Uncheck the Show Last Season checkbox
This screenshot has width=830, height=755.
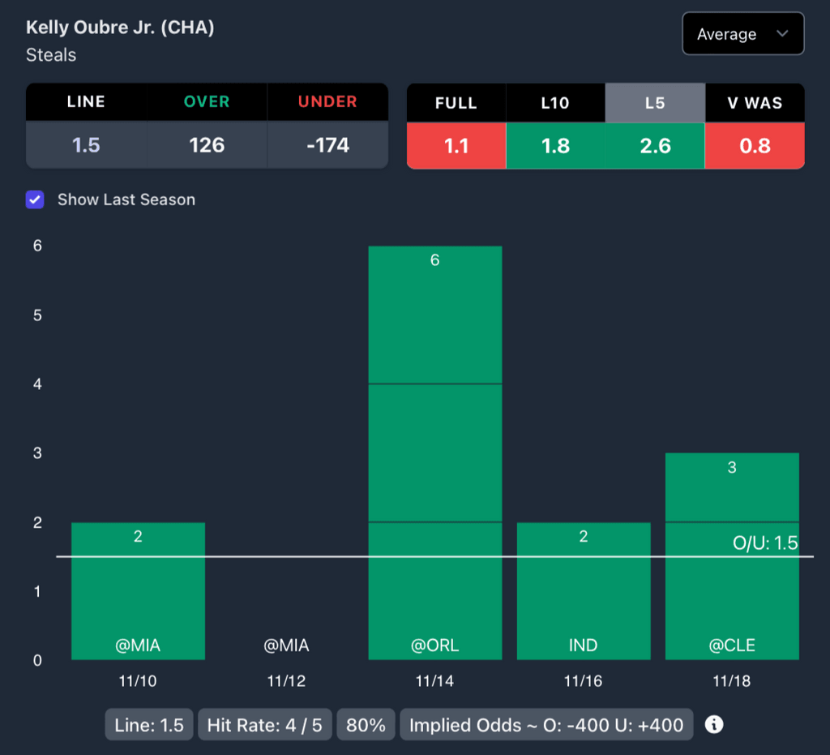(35, 199)
